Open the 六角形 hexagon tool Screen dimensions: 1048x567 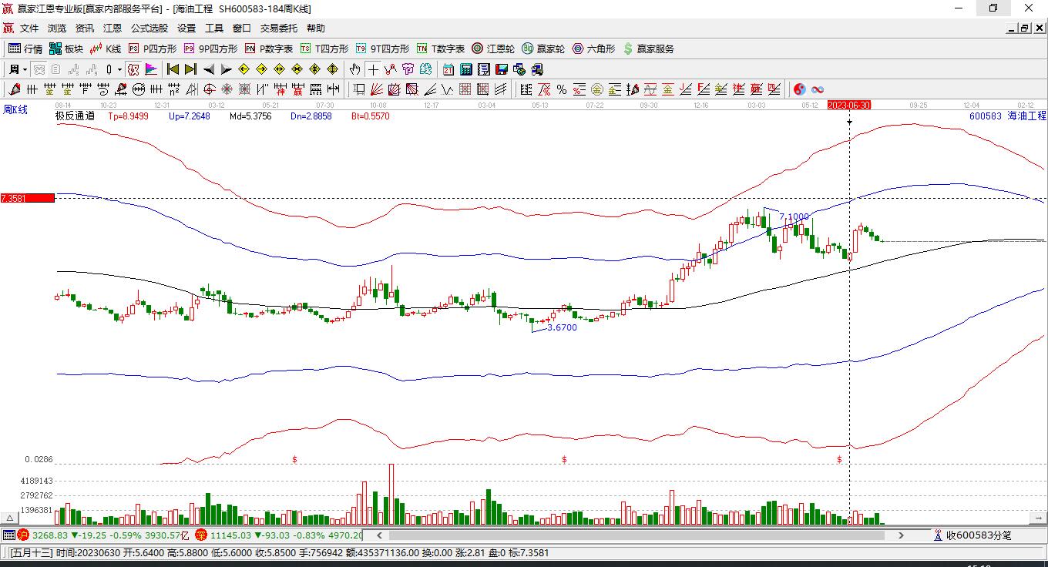[593, 49]
